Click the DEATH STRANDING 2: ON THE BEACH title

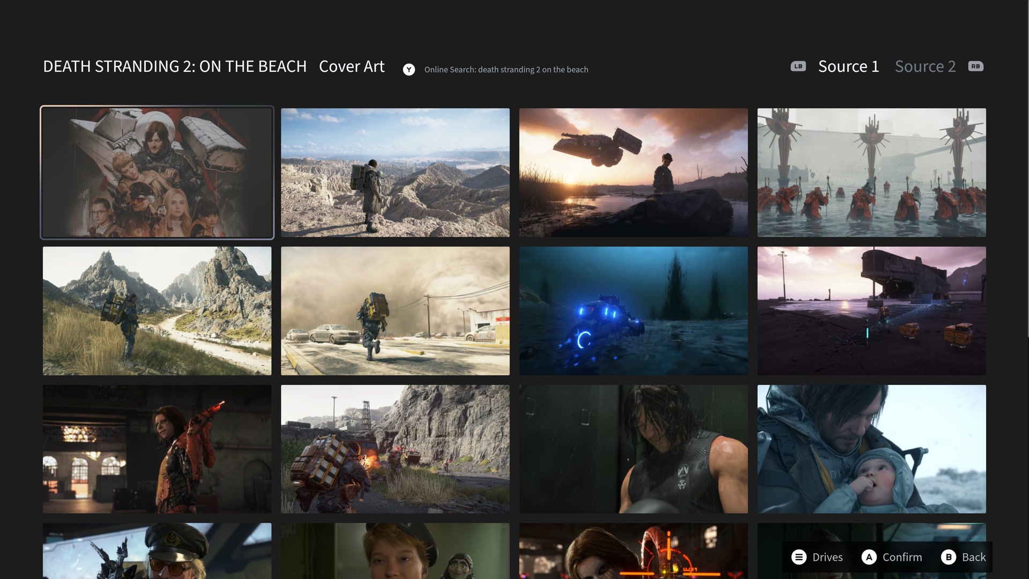[175, 66]
